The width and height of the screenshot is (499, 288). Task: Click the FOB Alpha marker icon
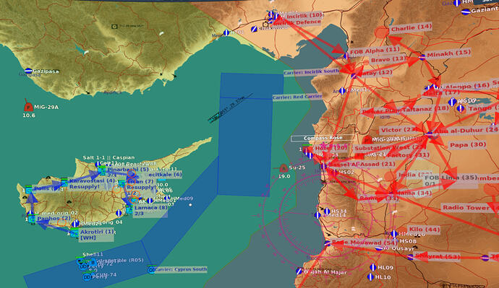(x=346, y=56)
